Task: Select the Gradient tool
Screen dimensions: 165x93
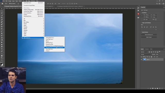Action: [2, 40]
